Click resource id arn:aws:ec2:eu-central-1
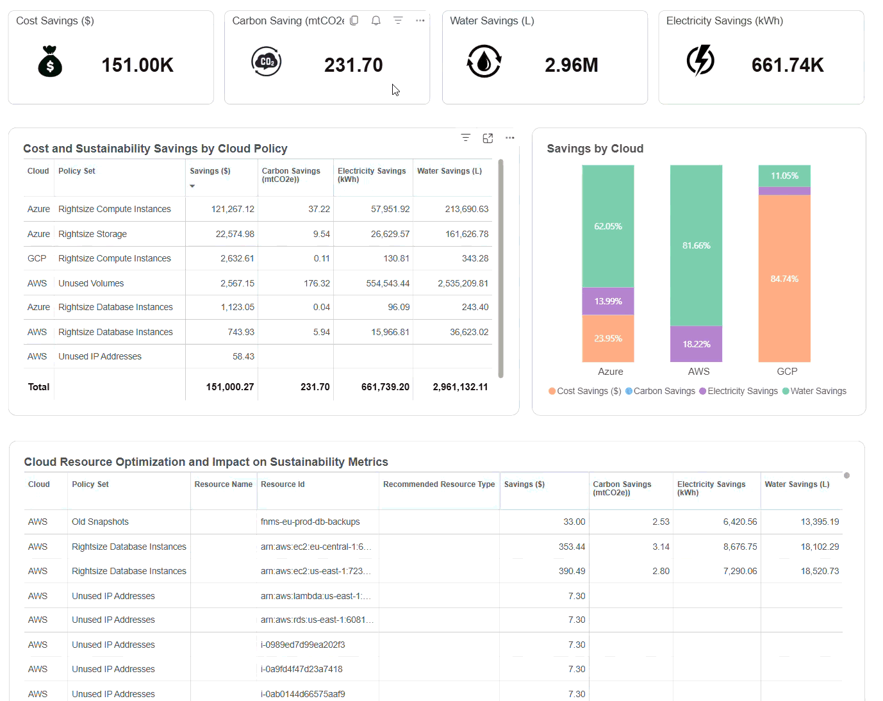883x701 pixels. [x=316, y=547]
